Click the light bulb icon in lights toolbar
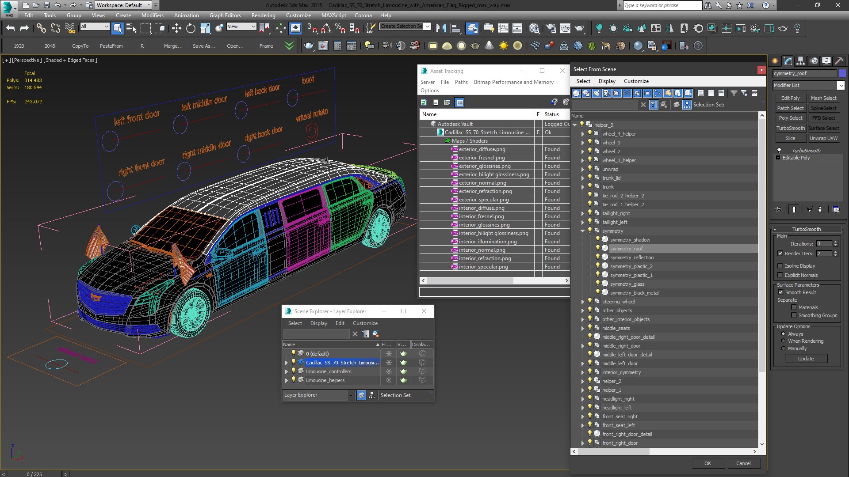The height and width of the screenshot is (477, 849). 599,28
